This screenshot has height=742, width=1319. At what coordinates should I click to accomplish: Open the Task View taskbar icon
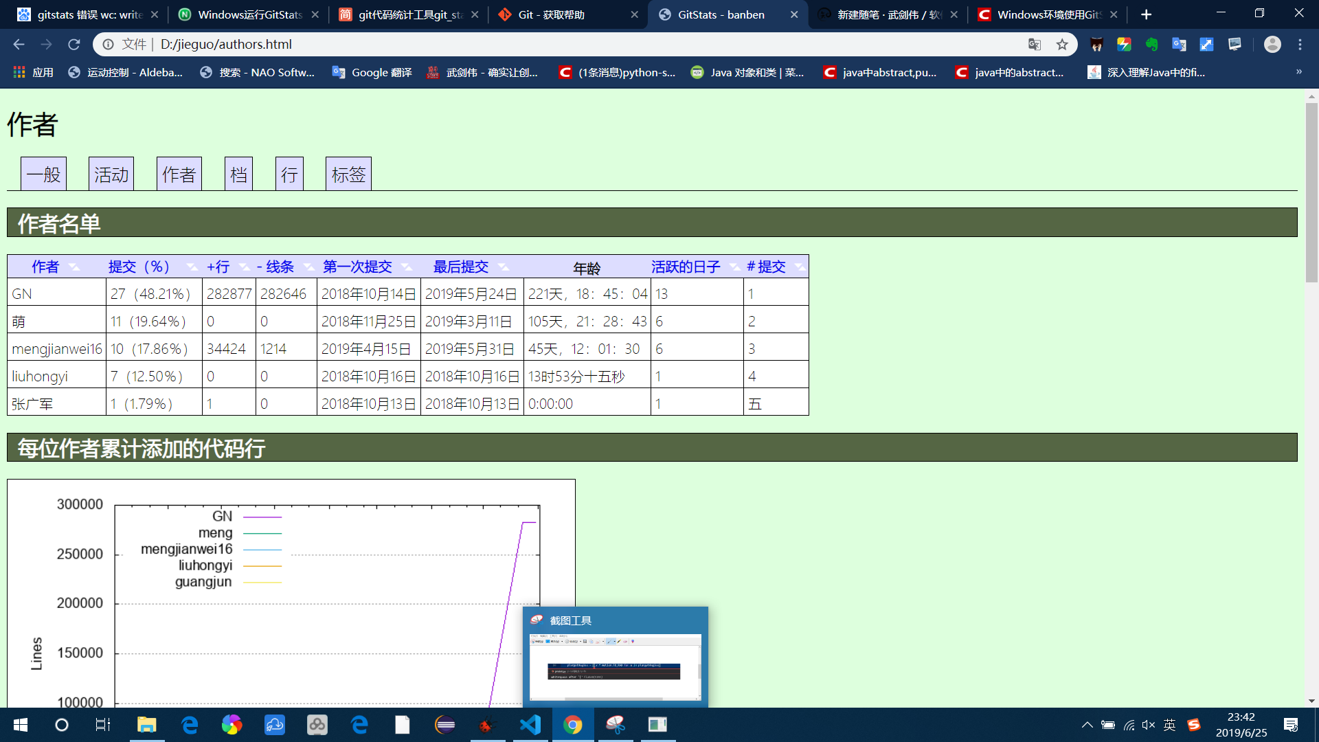click(103, 725)
